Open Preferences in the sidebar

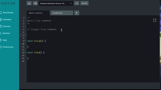click(x=8, y=47)
